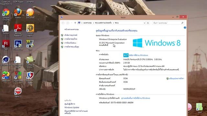Viewport: 207px width, 116px height.
Task: Launch Fraps desktop icon
Action: (30, 45)
